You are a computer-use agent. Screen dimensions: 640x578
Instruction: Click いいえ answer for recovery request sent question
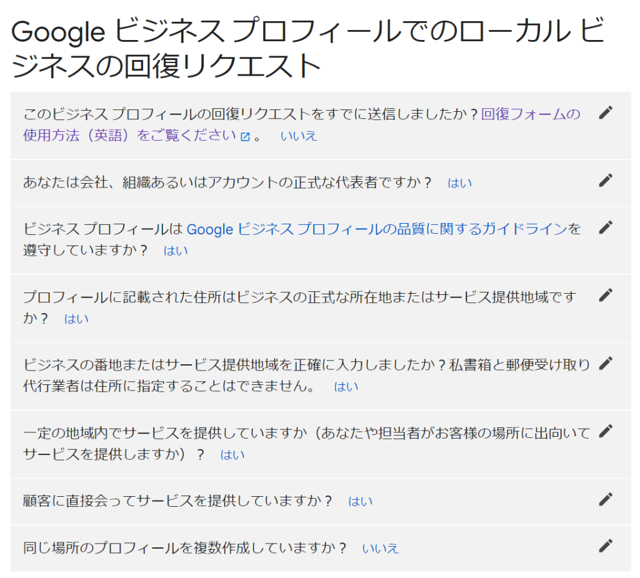(299, 136)
